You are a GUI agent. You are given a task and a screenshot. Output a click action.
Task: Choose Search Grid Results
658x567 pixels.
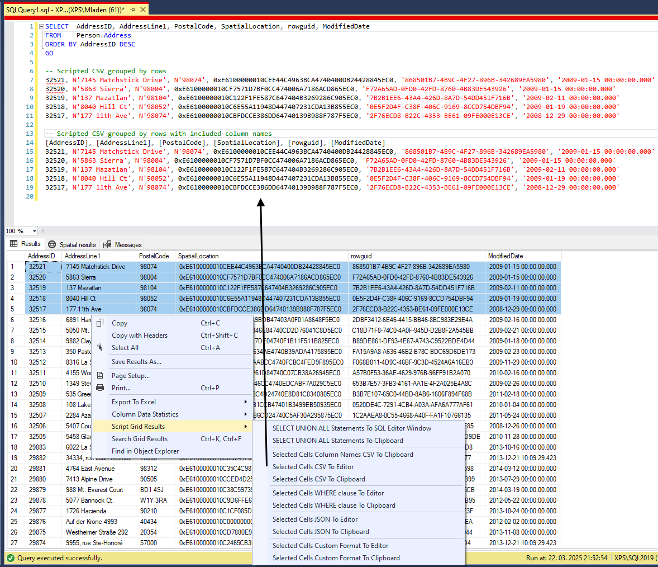pos(172,438)
